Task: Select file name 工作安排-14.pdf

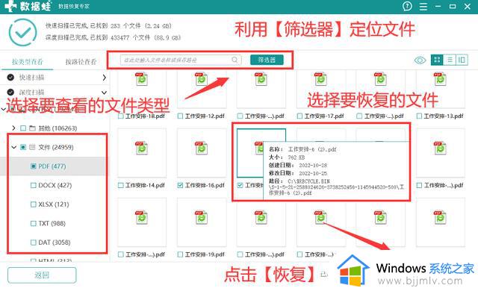Action: [145, 185]
